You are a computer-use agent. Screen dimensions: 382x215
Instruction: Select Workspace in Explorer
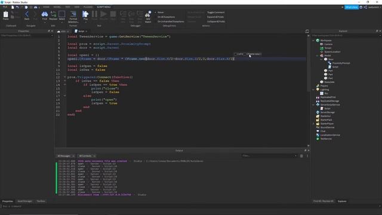tap(326, 41)
